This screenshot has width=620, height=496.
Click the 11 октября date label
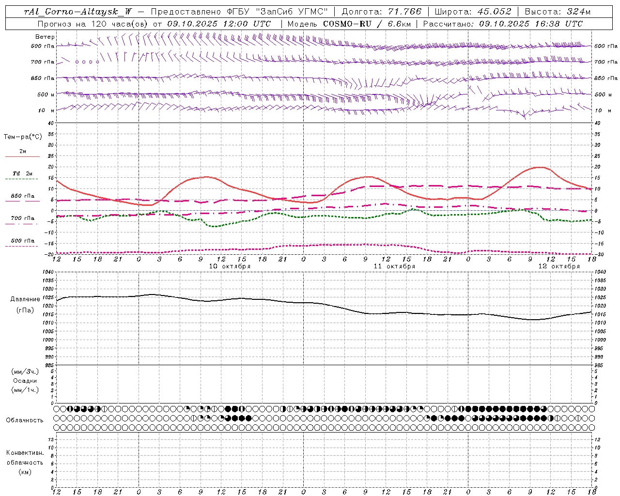point(394,266)
